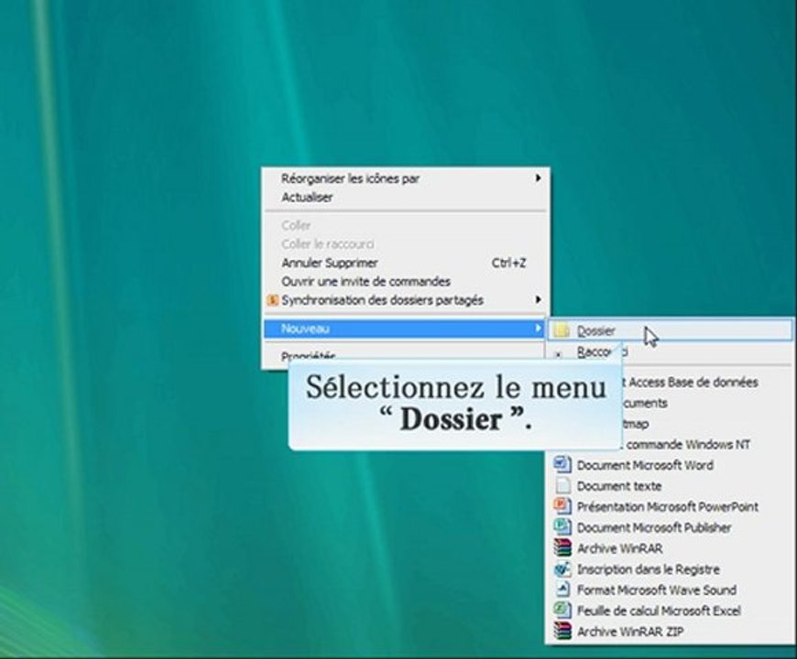Expand the Réorganiser les icônes par arrow
797x659 pixels.
(538, 178)
